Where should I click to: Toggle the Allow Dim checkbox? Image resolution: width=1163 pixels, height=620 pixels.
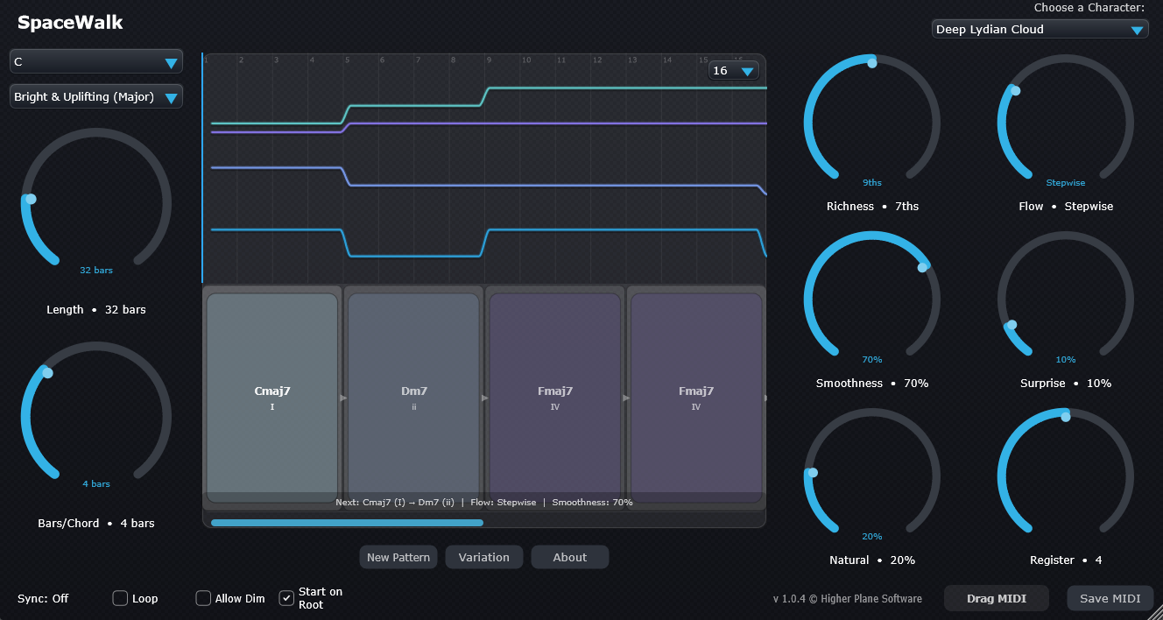203,598
